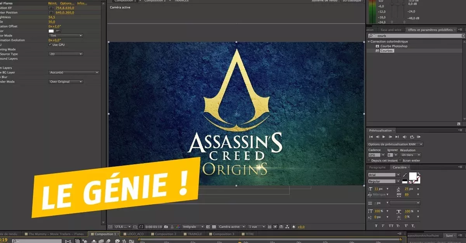Screen dimensions: 466x243
Task: Switch to Paragraphe tab
Action: [377, 167]
